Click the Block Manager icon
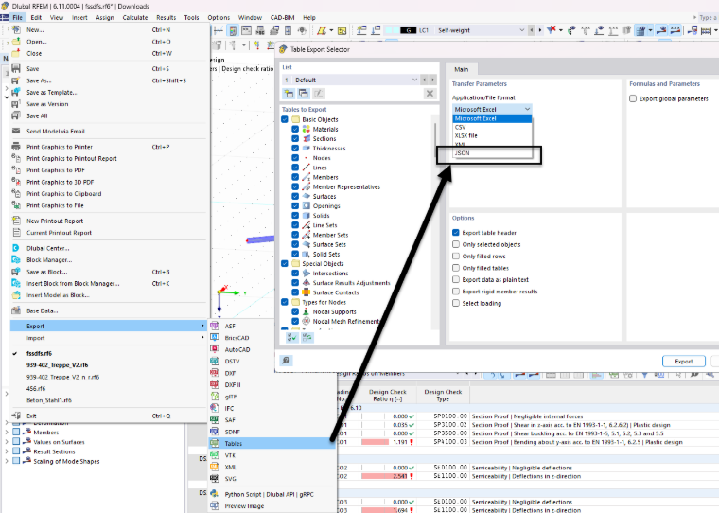The image size is (719, 513). (x=16, y=259)
